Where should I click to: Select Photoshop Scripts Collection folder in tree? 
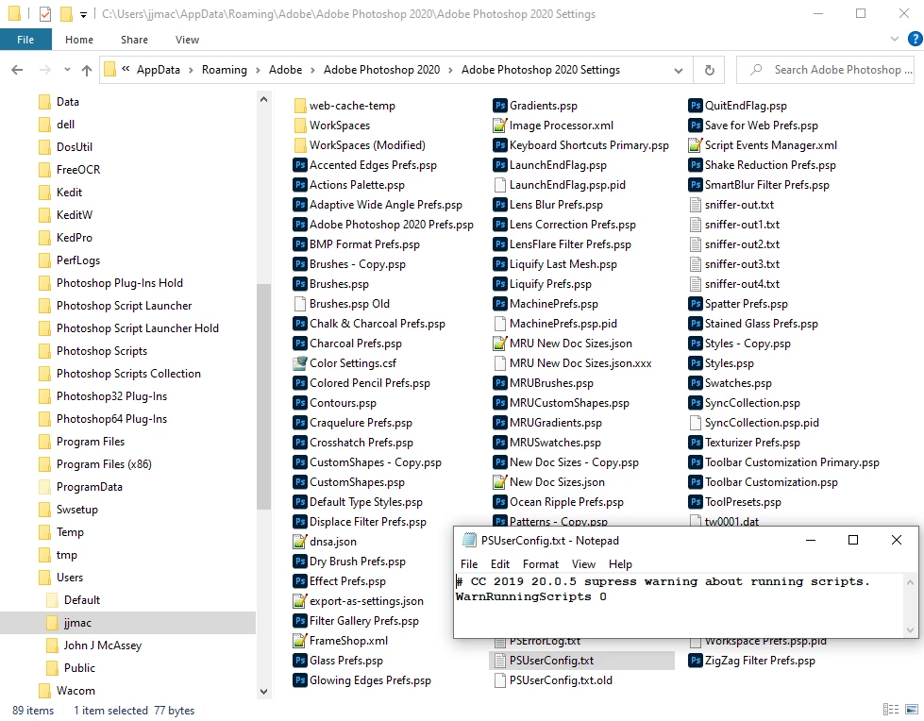tap(128, 374)
